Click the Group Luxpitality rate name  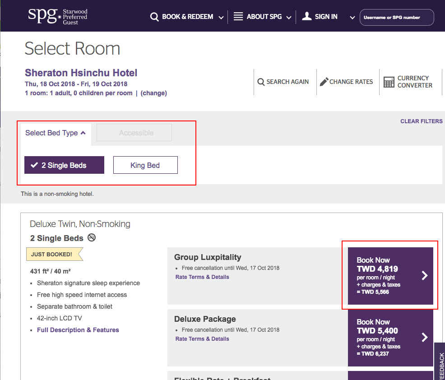pyautogui.click(x=208, y=257)
